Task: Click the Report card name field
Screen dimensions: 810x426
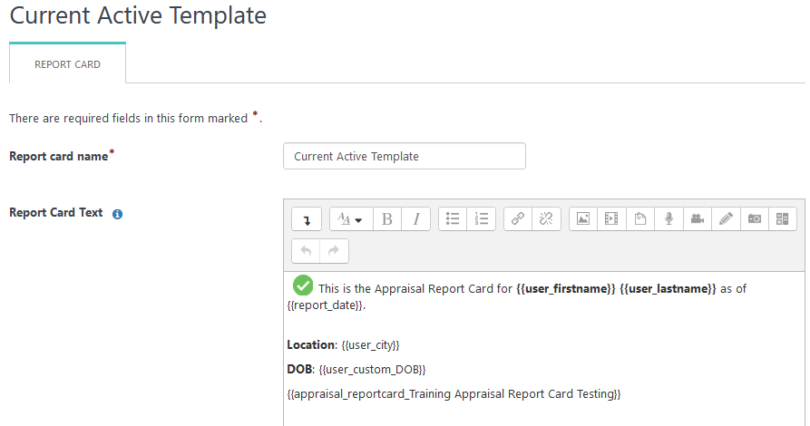Action: 405,156
